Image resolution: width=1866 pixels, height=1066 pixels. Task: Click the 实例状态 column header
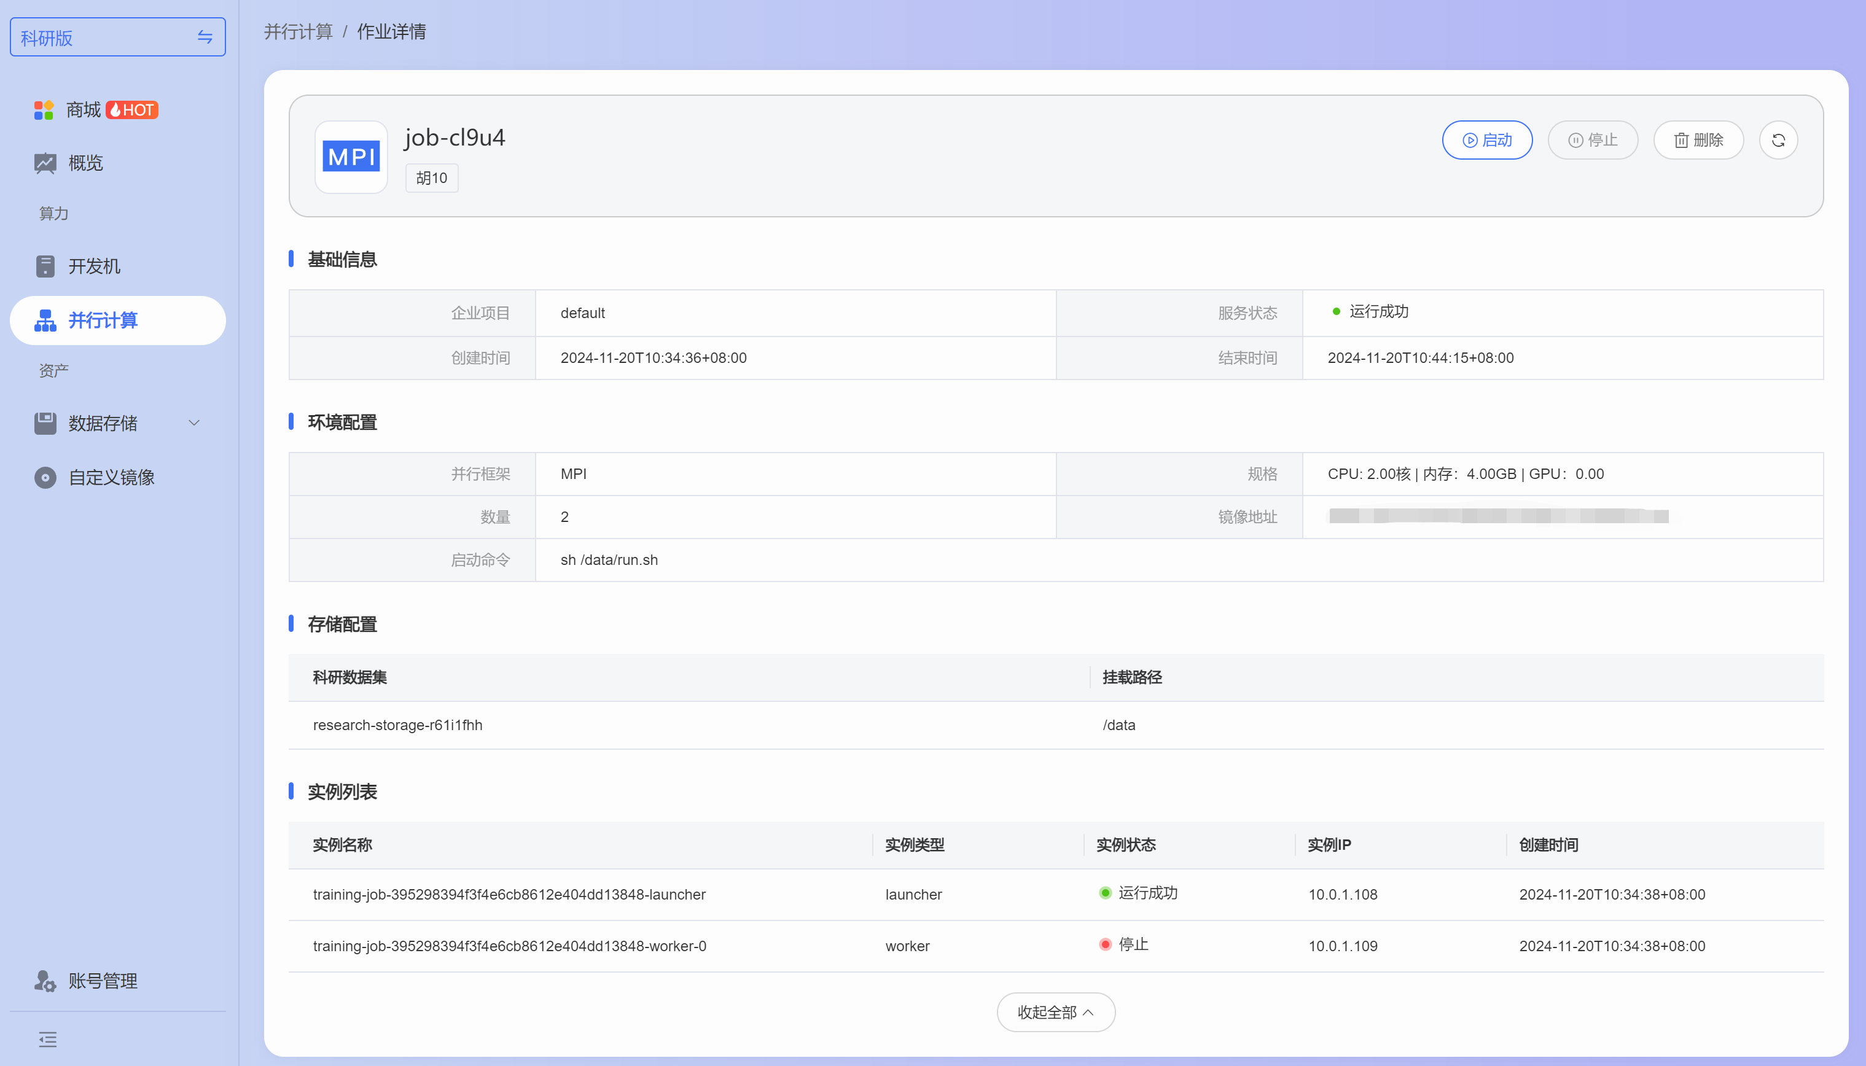tap(1126, 844)
